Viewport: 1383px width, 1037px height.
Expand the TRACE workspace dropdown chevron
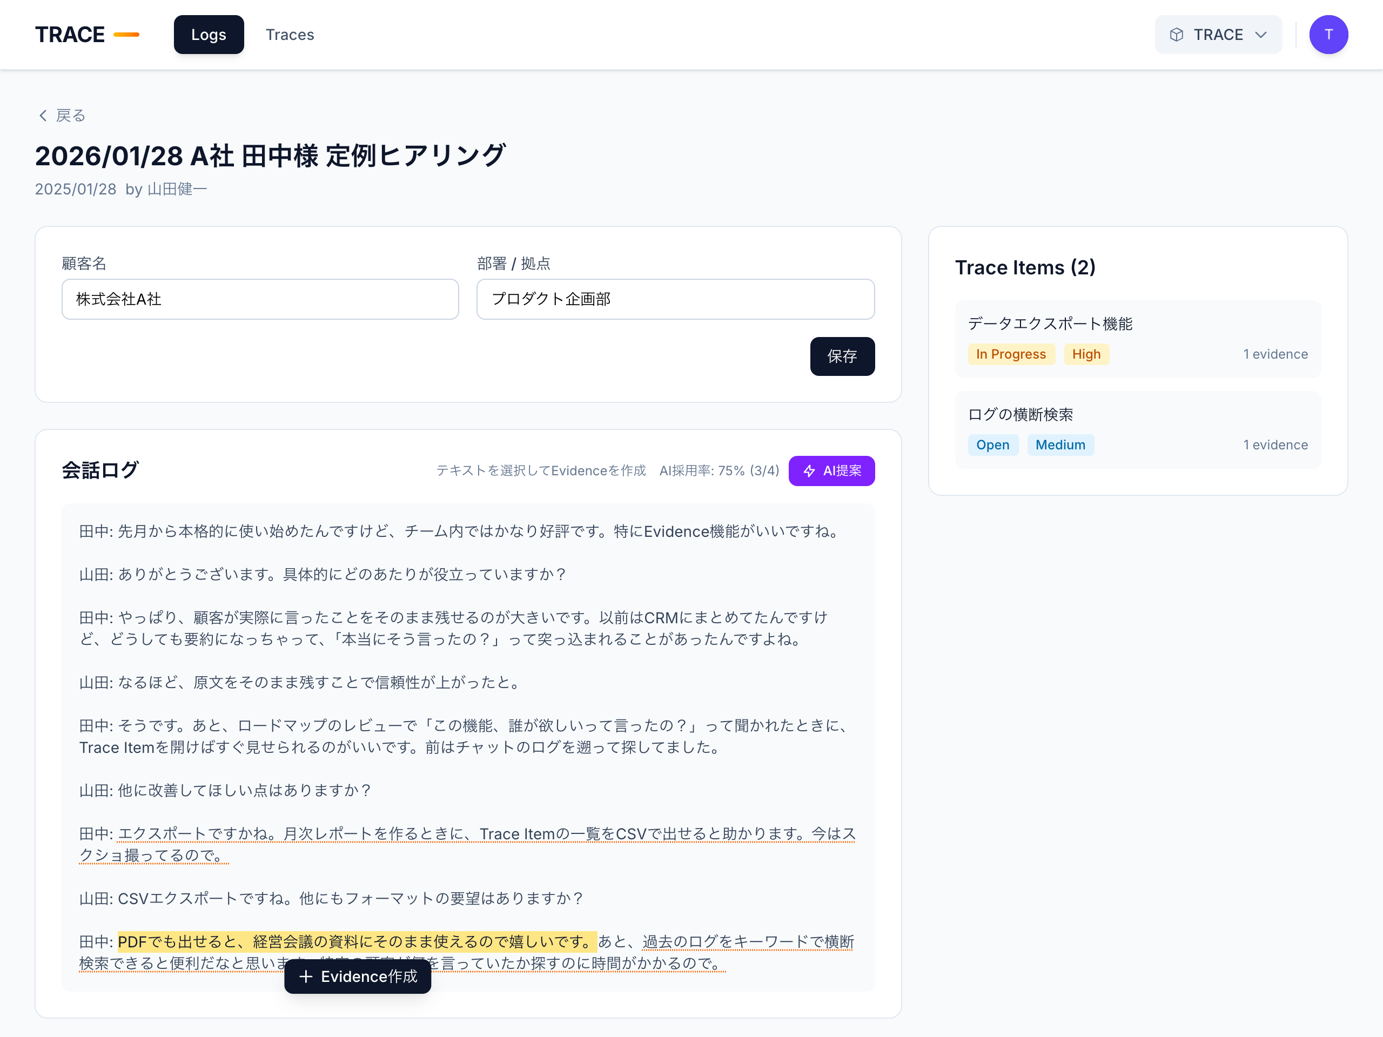pyautogui.click(x=1261, y=35)
